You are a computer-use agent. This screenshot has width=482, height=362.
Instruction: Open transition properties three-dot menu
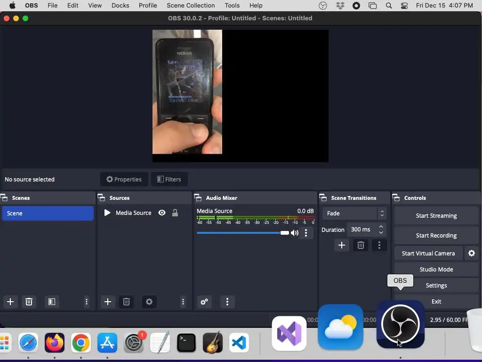379,245
